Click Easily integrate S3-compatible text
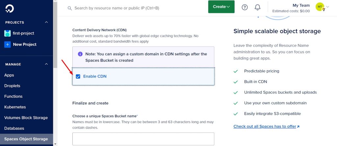Image resolution: width=337 pixels, height=146 pixels. [x=272, y=114]
